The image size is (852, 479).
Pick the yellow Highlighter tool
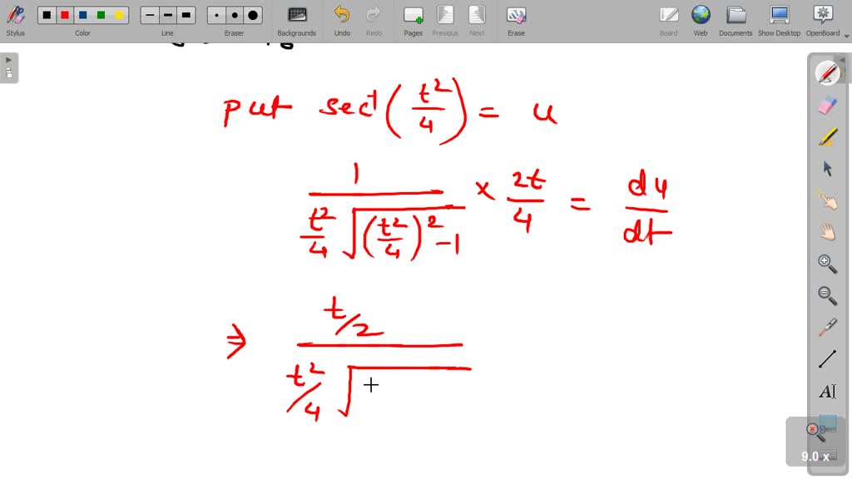click(x=827, y=136)
